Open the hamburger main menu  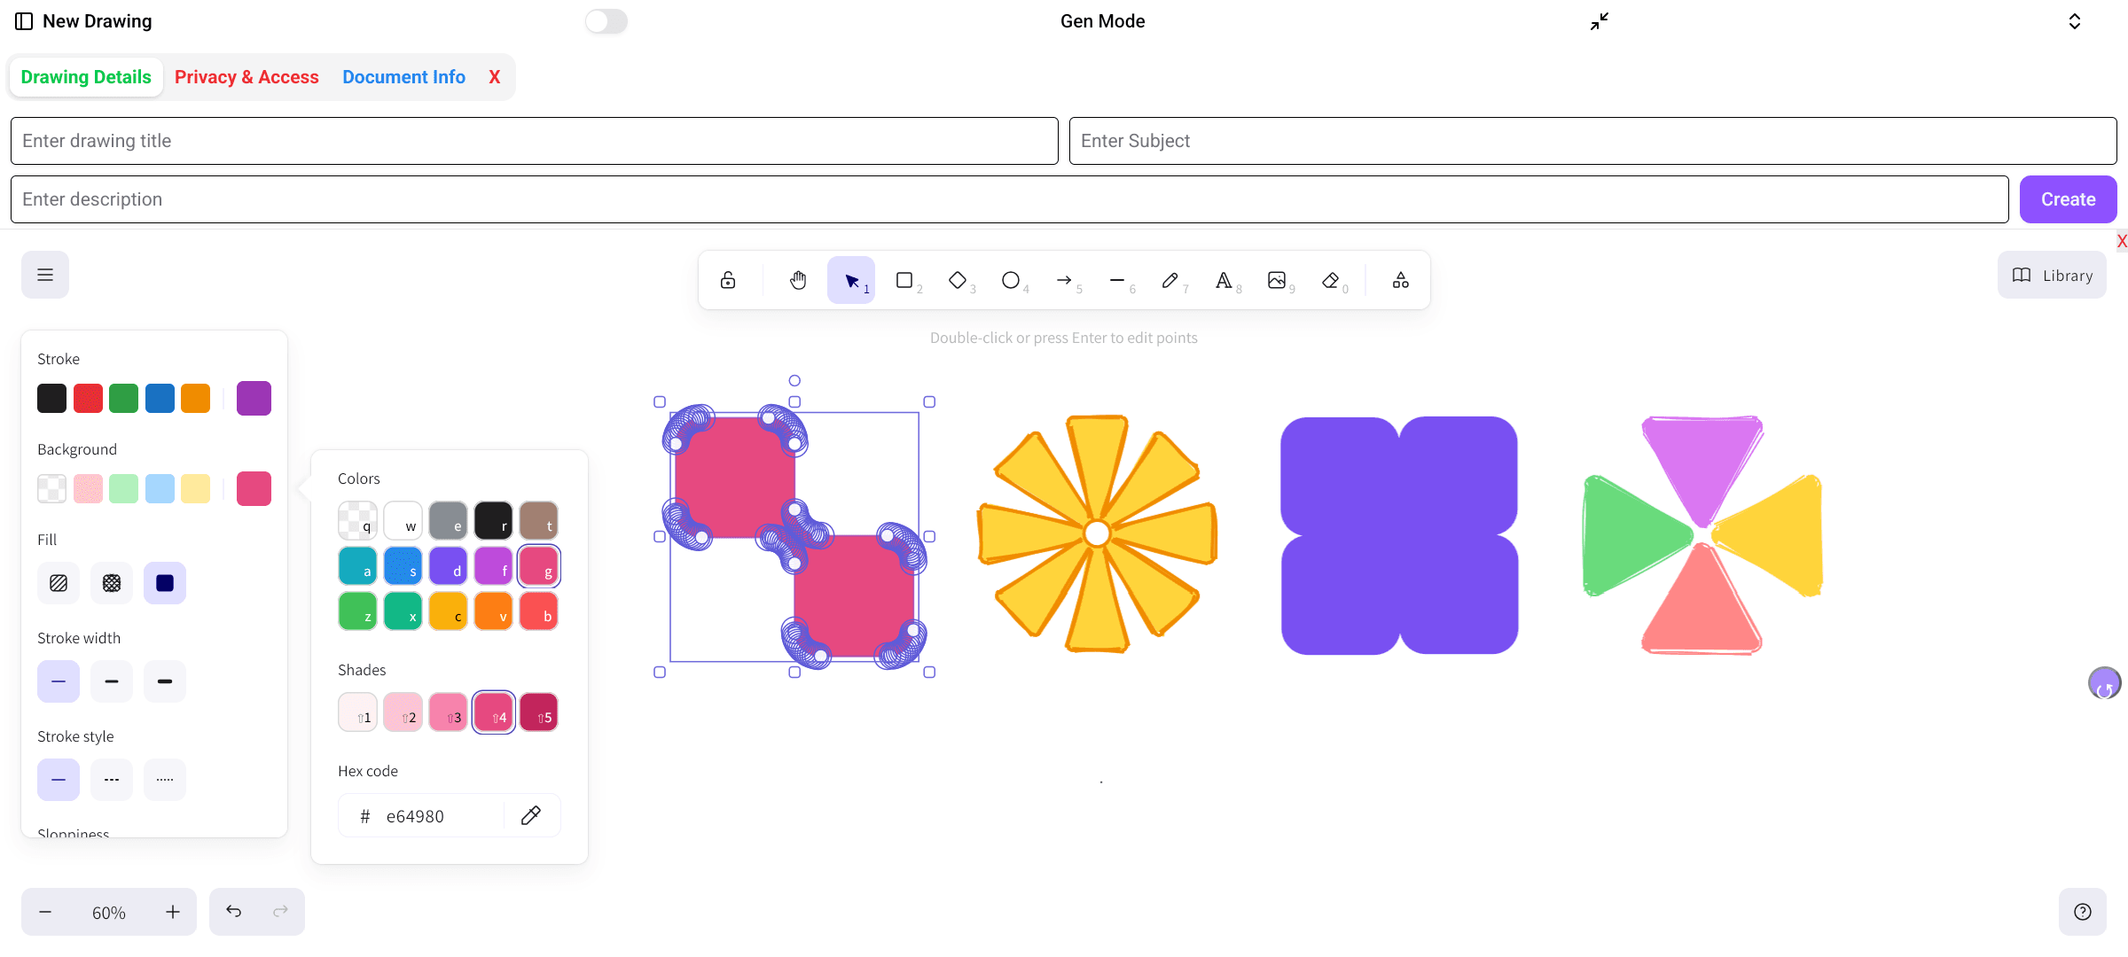point(45,275)
